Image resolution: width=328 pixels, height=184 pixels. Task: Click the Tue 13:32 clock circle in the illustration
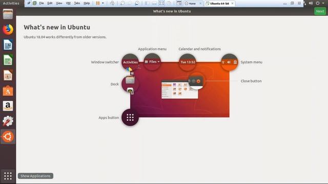coord(188,62)
